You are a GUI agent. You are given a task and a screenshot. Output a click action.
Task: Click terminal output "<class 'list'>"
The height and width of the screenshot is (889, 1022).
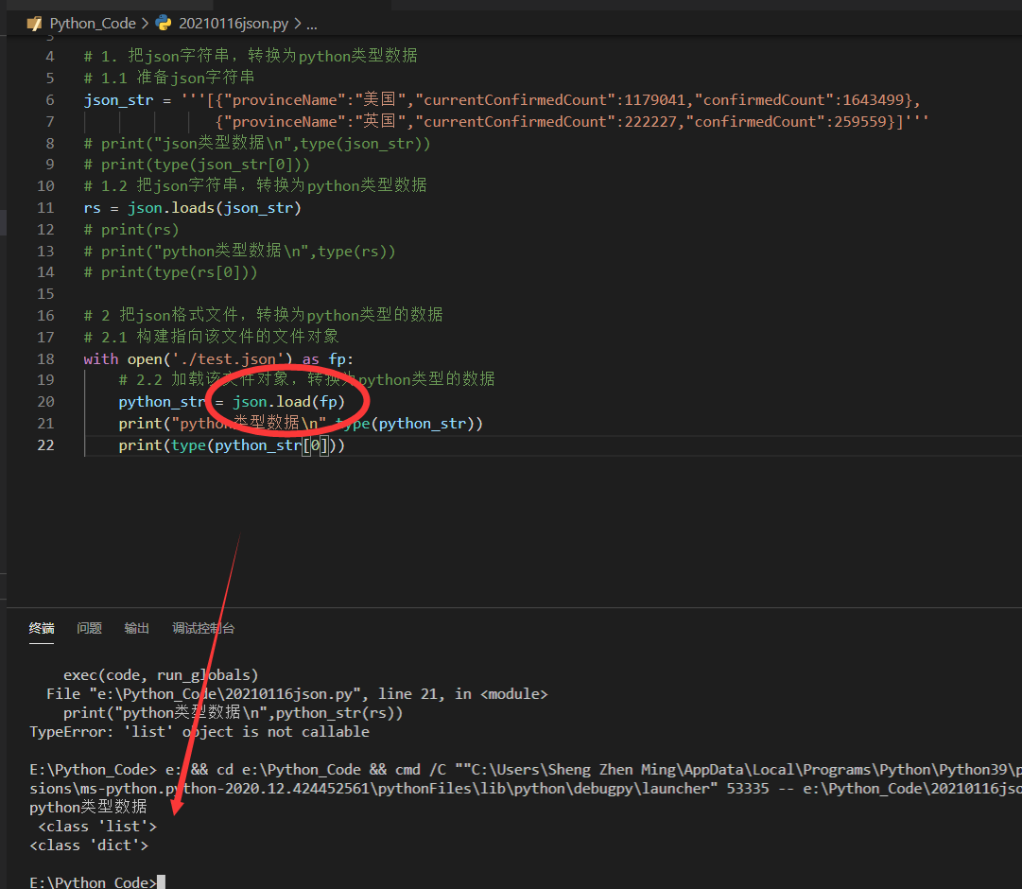click(x=97, y=827)
